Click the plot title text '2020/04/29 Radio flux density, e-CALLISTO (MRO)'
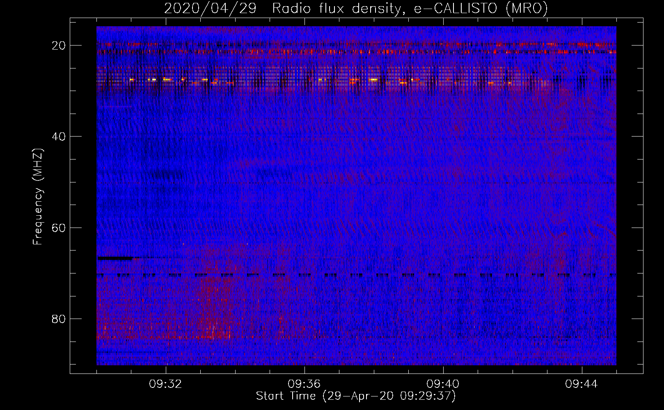This screenshot has height=410, width=664. pyautogui.click(x=356, y=8)
